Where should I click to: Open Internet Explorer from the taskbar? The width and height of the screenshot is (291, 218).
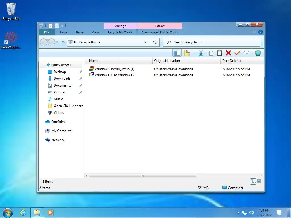click(23, 212)
